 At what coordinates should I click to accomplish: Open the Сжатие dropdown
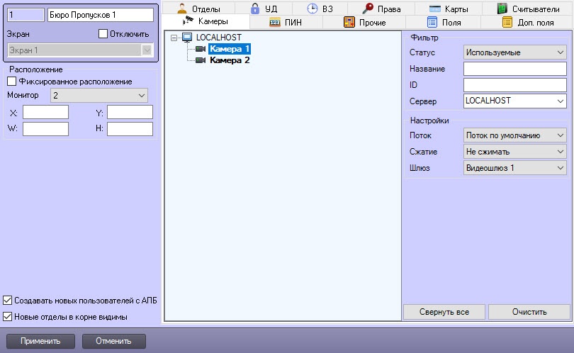pos(514,151)
